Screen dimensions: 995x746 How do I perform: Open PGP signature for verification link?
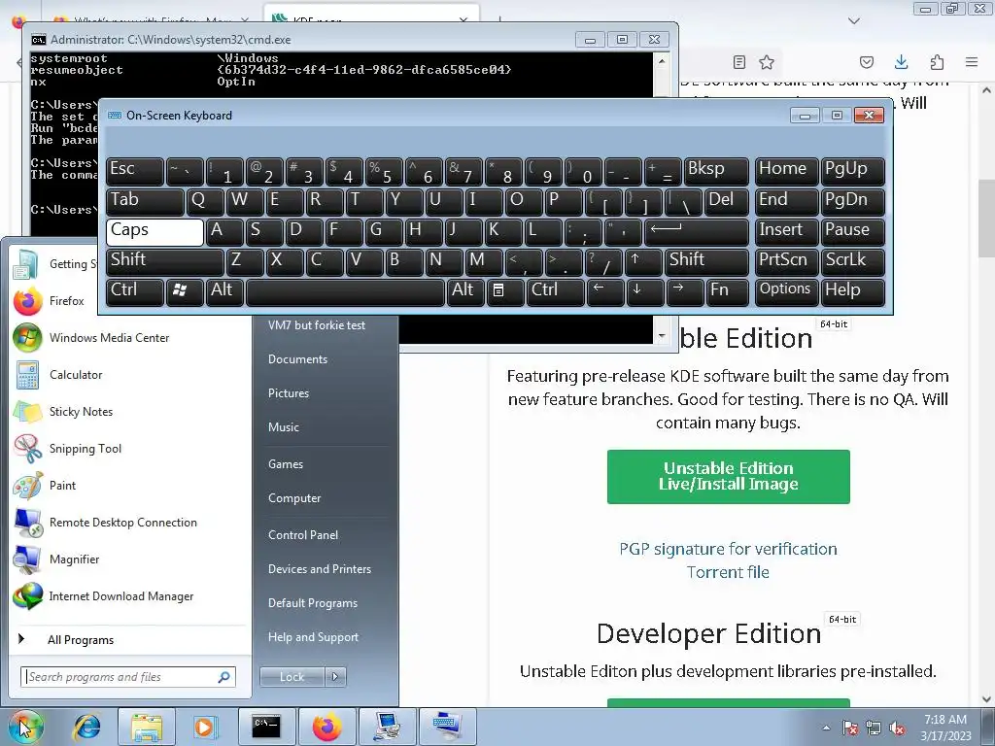[728, 549]
